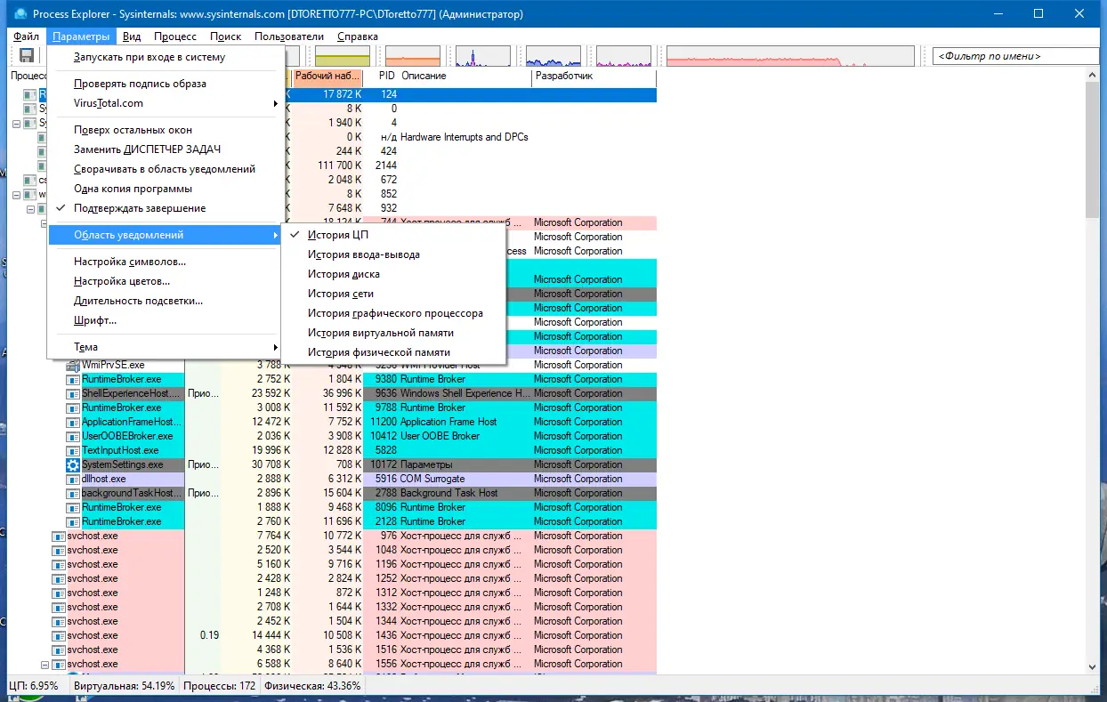
Task: Enable 'История физической памяти' tray icon
Action: [x=392, y=352]
